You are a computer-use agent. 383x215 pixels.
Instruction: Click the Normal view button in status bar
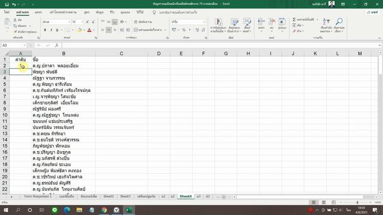tap(314, 202)
